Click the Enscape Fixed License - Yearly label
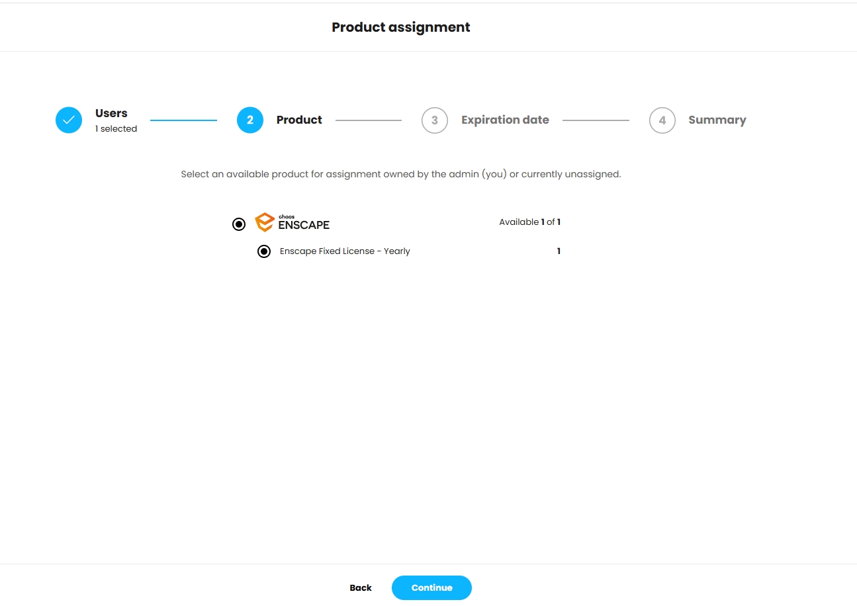 click(x=345, y=251)
